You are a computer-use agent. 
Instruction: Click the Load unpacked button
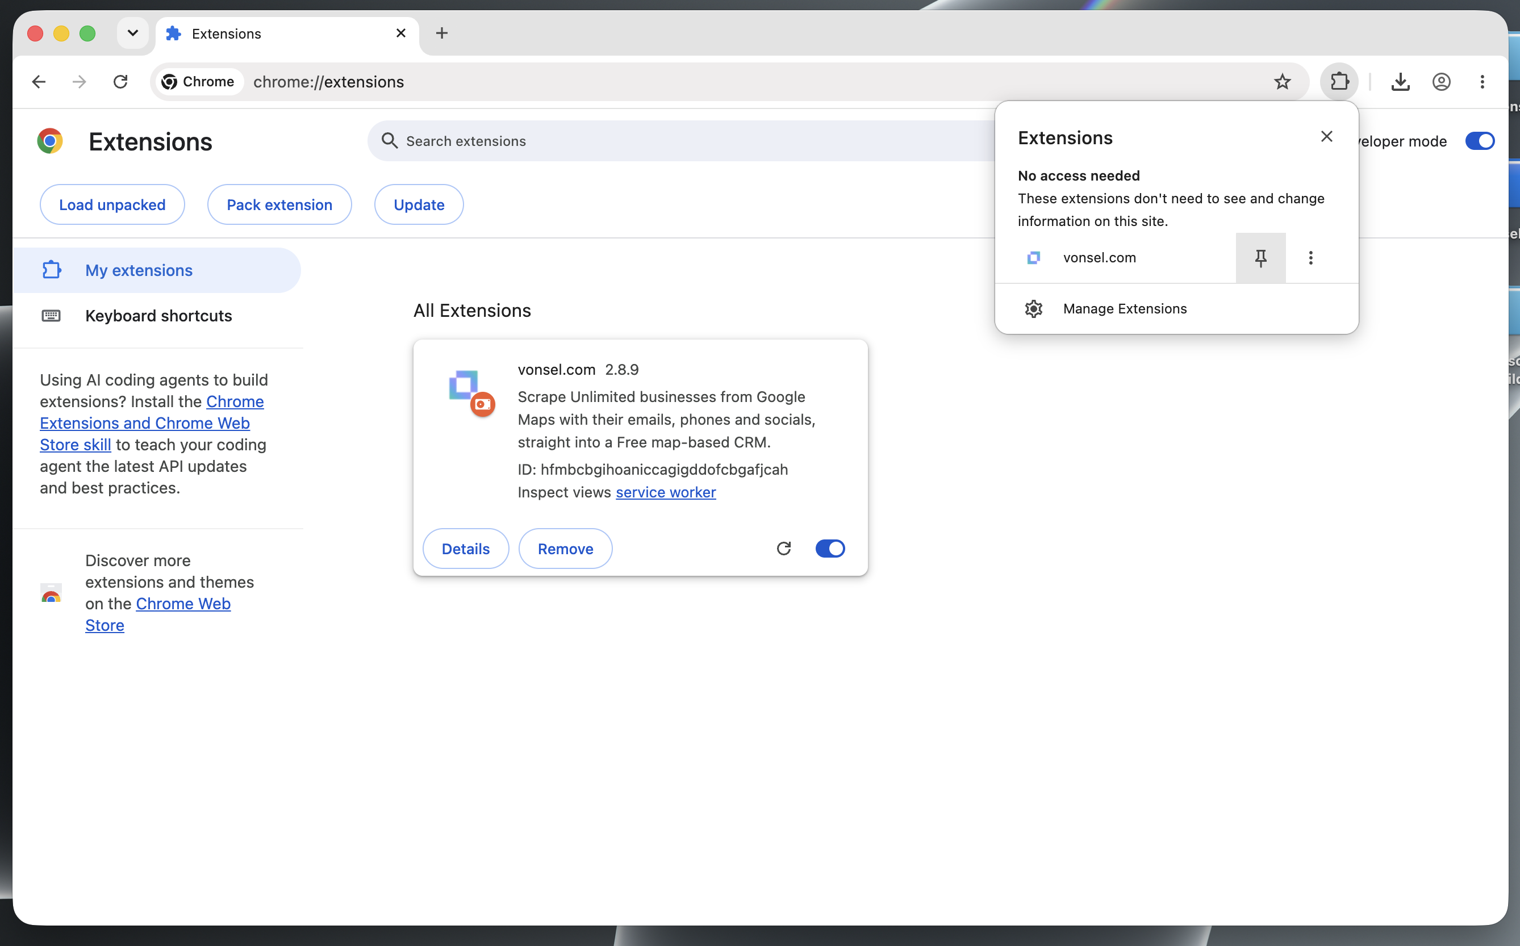112,204
